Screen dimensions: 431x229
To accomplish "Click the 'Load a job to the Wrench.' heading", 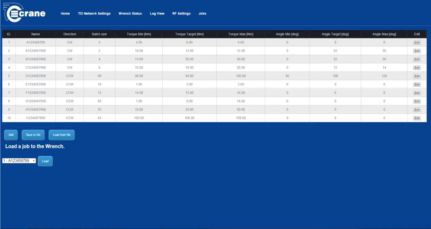I will [x=35, y=146].
